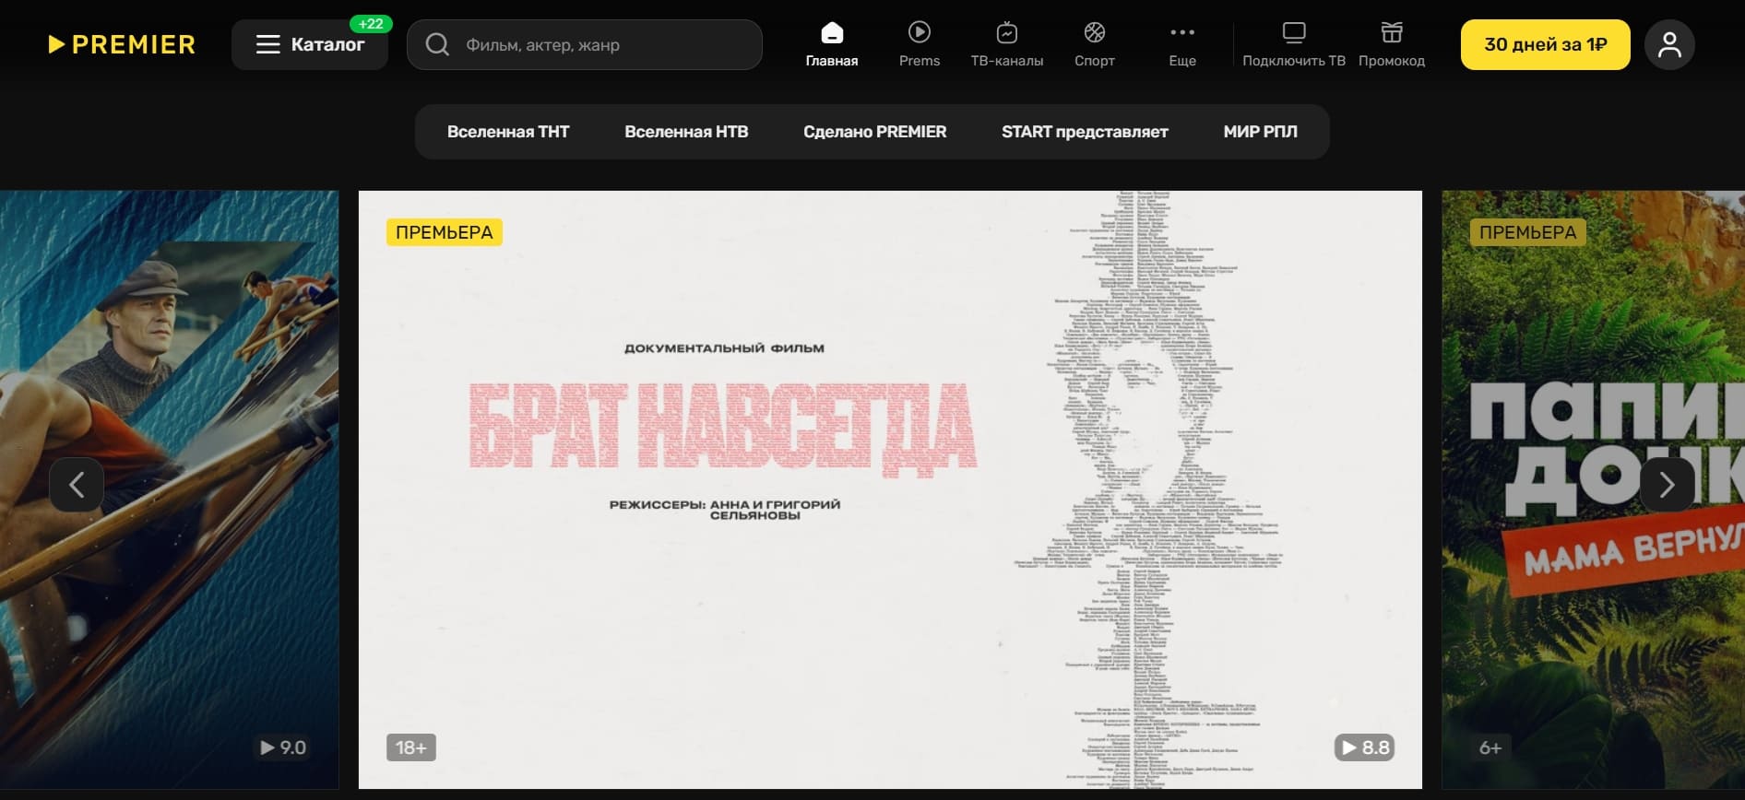Image resolution: width=1745 pixels, height=800 pixels.
Task: Select Сделано PREMIER tab
Action: pyautogui.click(x=874, y=132)
